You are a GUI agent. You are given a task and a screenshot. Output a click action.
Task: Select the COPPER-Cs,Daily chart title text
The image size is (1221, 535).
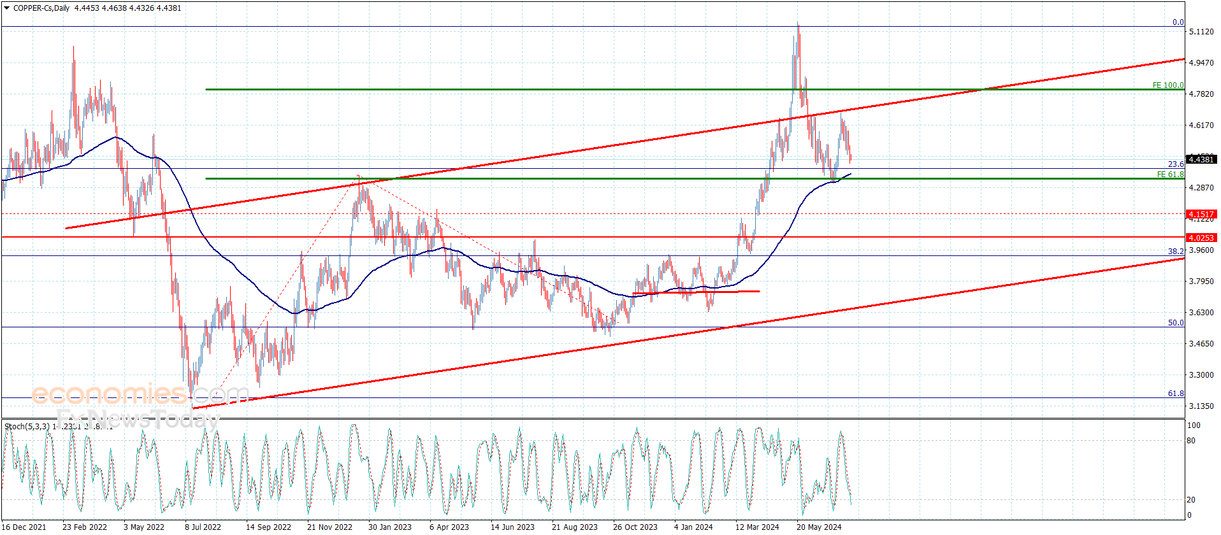pos(41,8)
